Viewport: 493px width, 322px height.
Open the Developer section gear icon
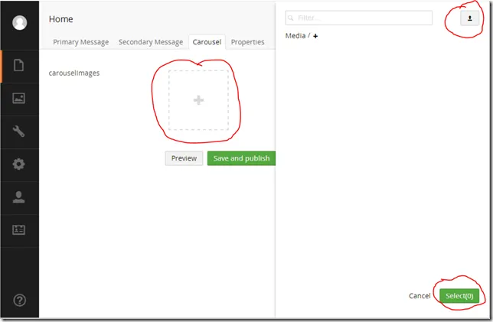click(x=20, y=164)
